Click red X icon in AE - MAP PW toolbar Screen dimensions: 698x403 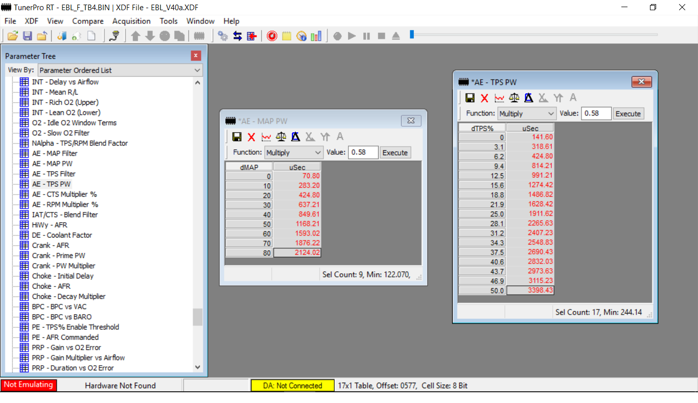click(x=251, y=137)
